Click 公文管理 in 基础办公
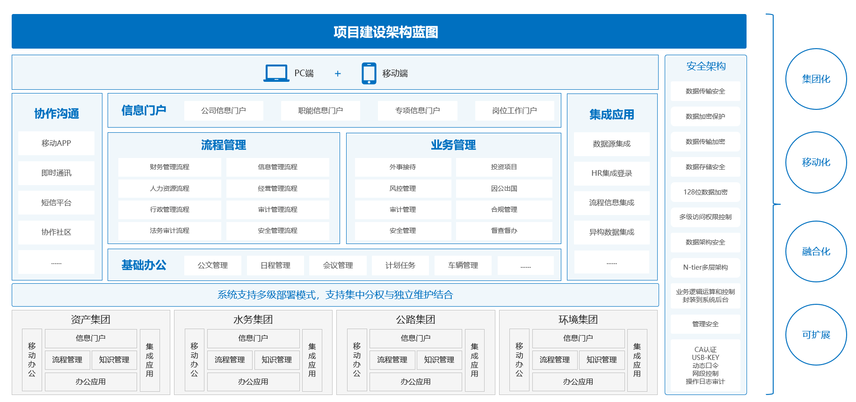Image resolution: width=856 pixels, height=402 pixels. pos(213,266)
